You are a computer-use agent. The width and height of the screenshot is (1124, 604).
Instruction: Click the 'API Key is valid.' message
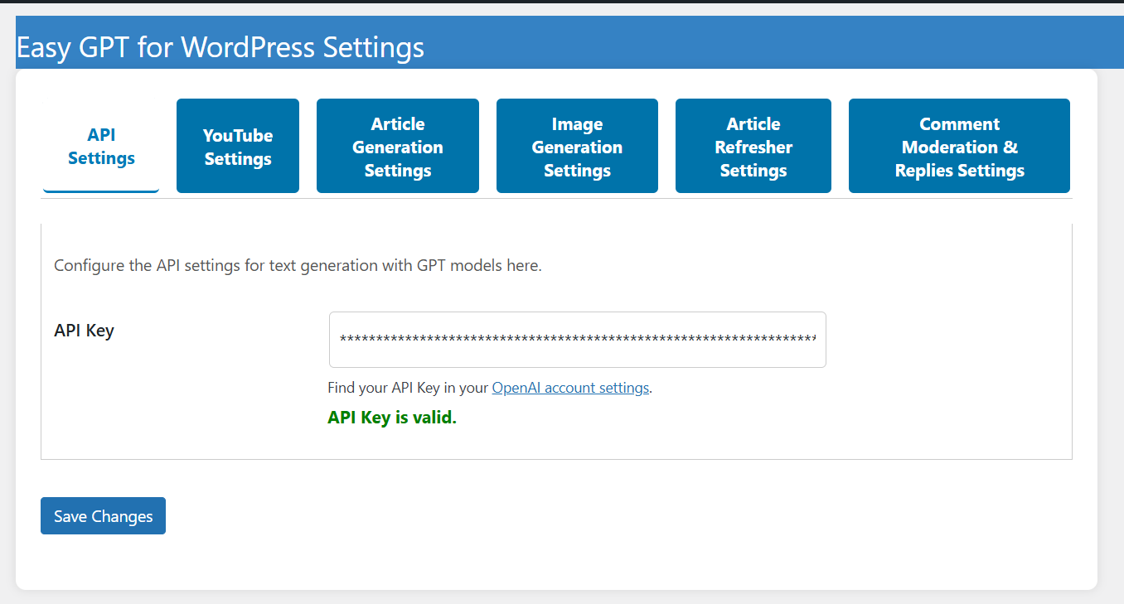392,418
